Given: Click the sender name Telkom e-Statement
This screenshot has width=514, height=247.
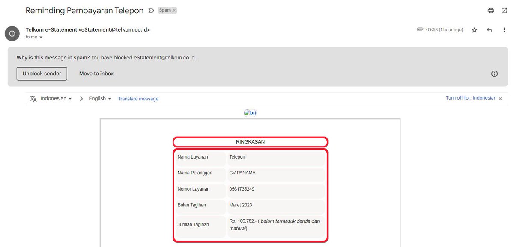Looking at the screenshot, I should pos(51,30).
